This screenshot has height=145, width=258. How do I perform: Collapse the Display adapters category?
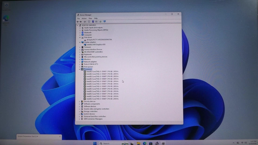pyautogui.click(x=80, y=42)
